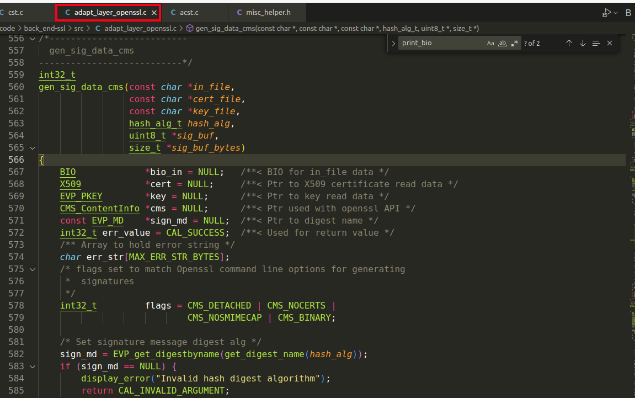635x398 pixels.
Task: Click line number 566 in the gutter
Action: tap(16, 160)
